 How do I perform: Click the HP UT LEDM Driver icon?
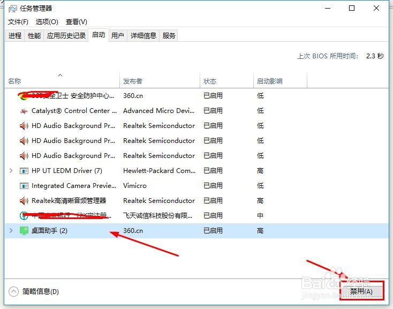pos(24,171)
